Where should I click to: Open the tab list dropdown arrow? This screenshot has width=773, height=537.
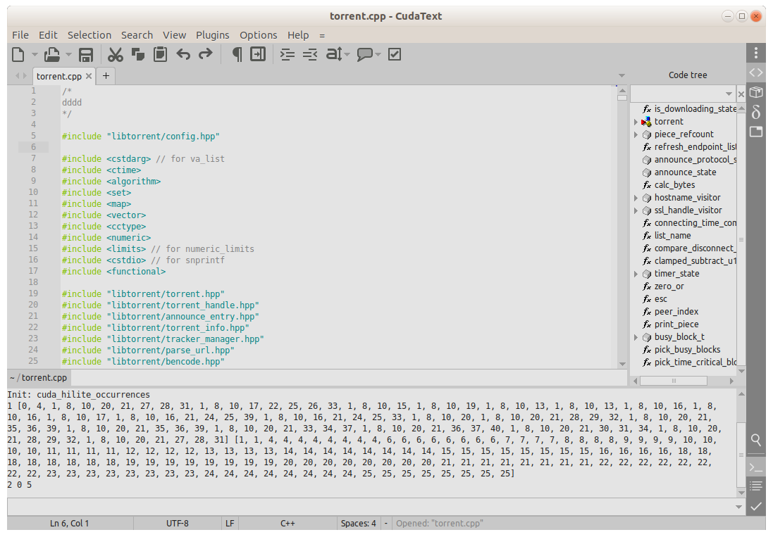click(622, 76)
